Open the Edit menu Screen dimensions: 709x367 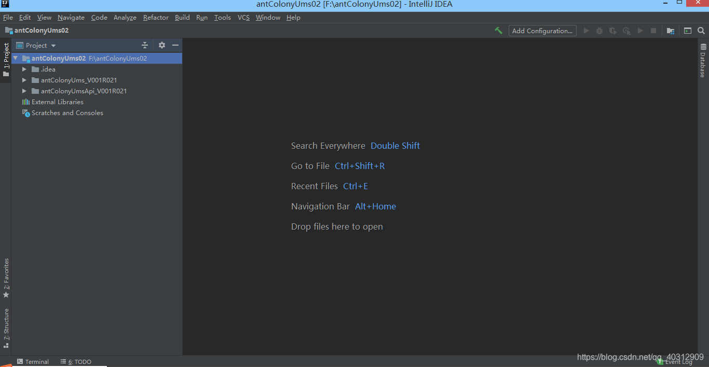click(25, 18)
